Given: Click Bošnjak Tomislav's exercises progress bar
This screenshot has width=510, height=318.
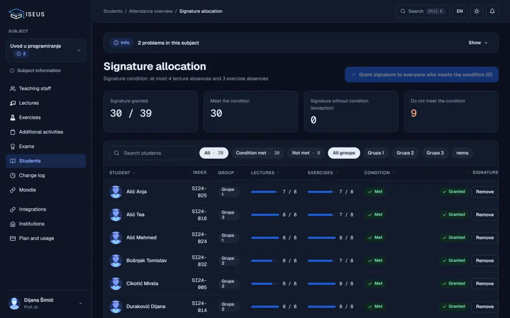Looking at the screenshot, I should tap(322, 261).
